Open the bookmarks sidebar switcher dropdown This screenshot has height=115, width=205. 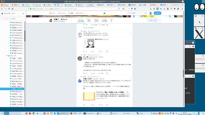click(10, 13)
